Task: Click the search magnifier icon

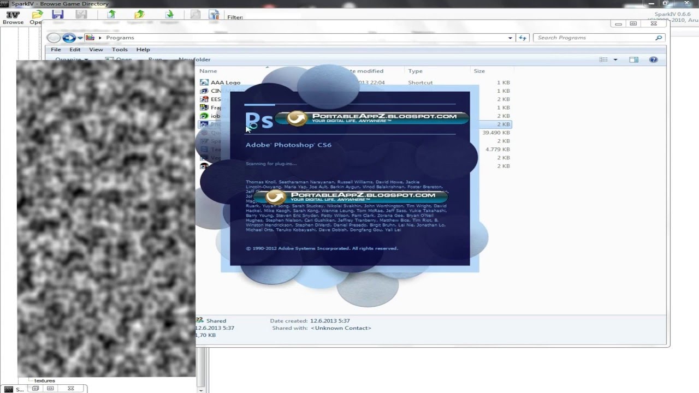Action: 659,38
